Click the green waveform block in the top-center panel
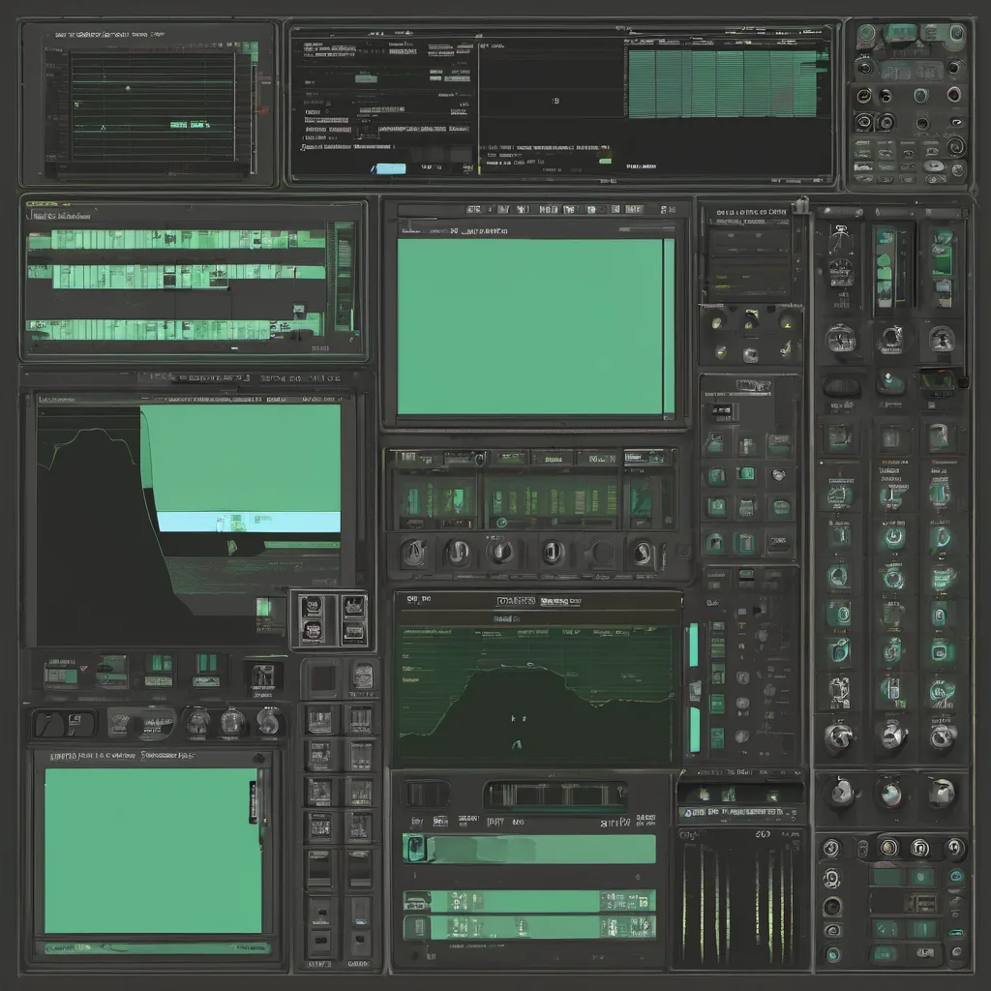The image size is (991, 991). 727,84
